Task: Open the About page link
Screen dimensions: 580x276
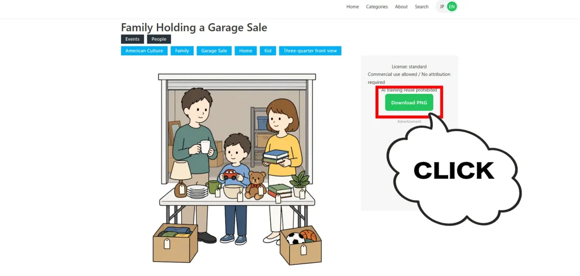Action: [x=402, y=7]
